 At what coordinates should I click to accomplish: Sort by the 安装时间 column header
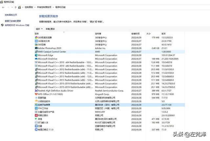[x=136, y=34]
